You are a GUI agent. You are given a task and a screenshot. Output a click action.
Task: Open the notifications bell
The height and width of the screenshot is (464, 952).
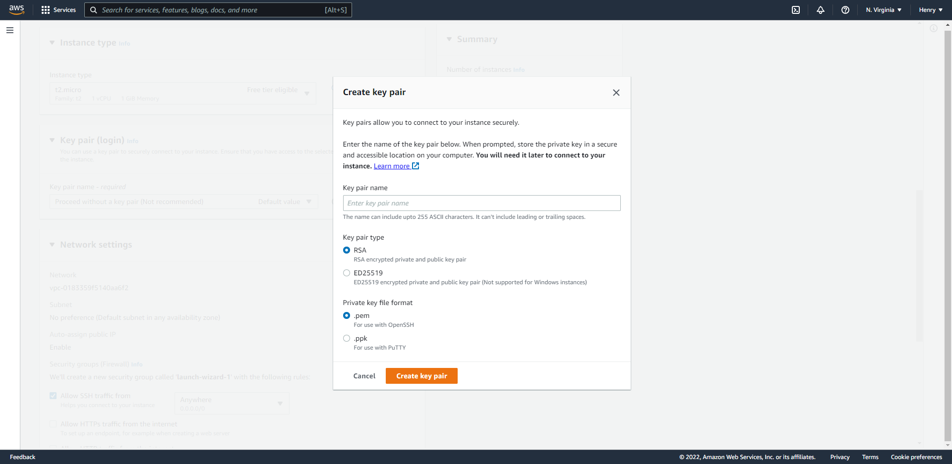(821, 9)
